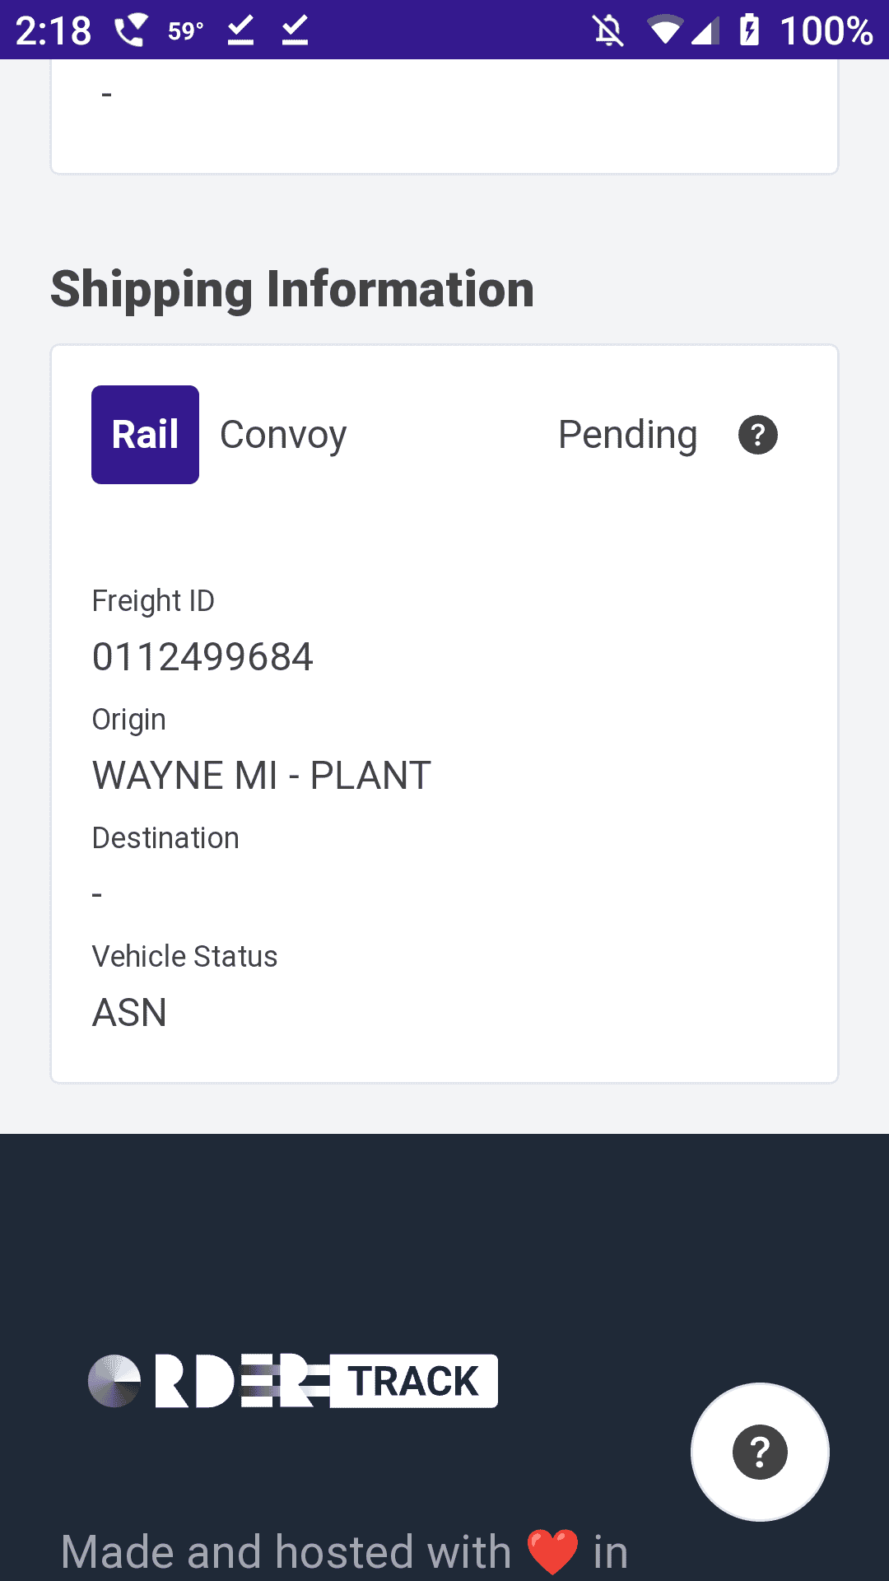Tap the Convoy carrier label

(283, 435)
